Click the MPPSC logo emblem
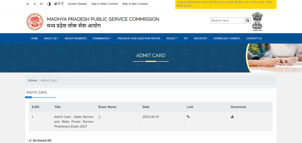Image resolution: width=302 pixels, height=143 pixels. [x=35, y=22]
